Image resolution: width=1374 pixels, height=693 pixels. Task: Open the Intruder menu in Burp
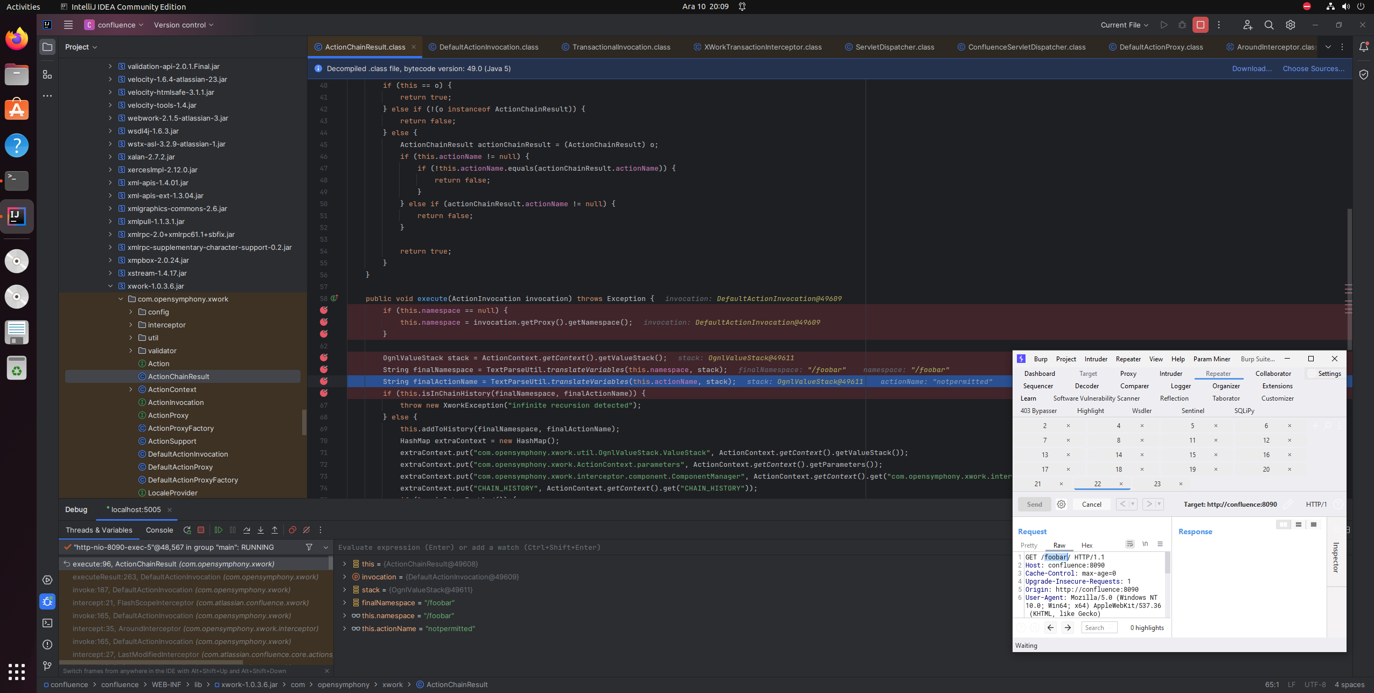click(x=1096, y=359)
